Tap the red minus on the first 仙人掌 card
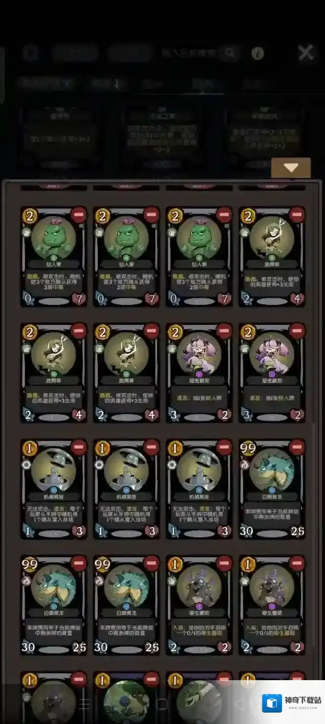325x724 pixels. [x=79, y=215]
